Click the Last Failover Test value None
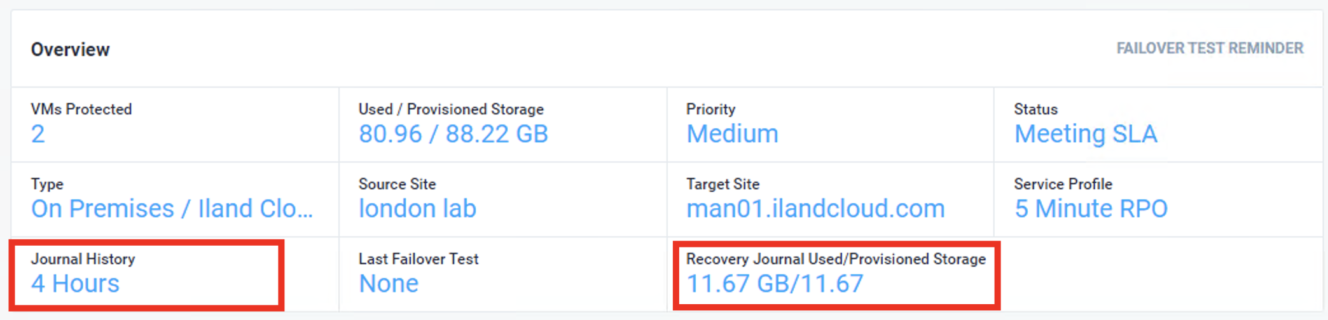The image size is (1328, 320). [x=389, y=284]
